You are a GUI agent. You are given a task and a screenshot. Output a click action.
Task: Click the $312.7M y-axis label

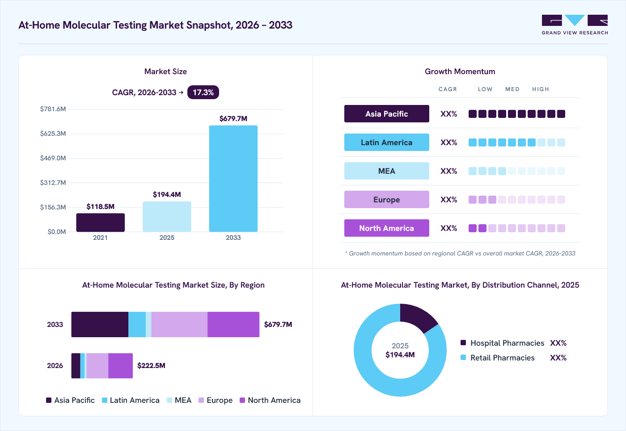53,183
